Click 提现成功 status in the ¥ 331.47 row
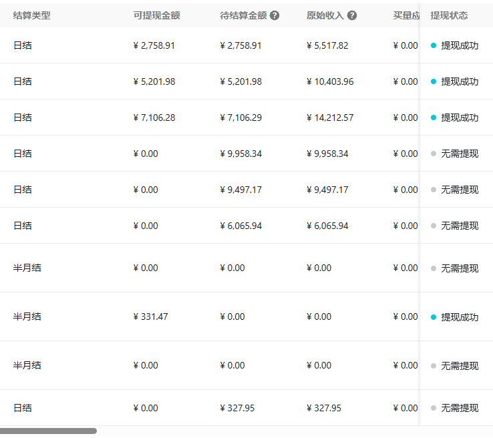The height and width of the screenshot is (438, 493). point(455,317)
